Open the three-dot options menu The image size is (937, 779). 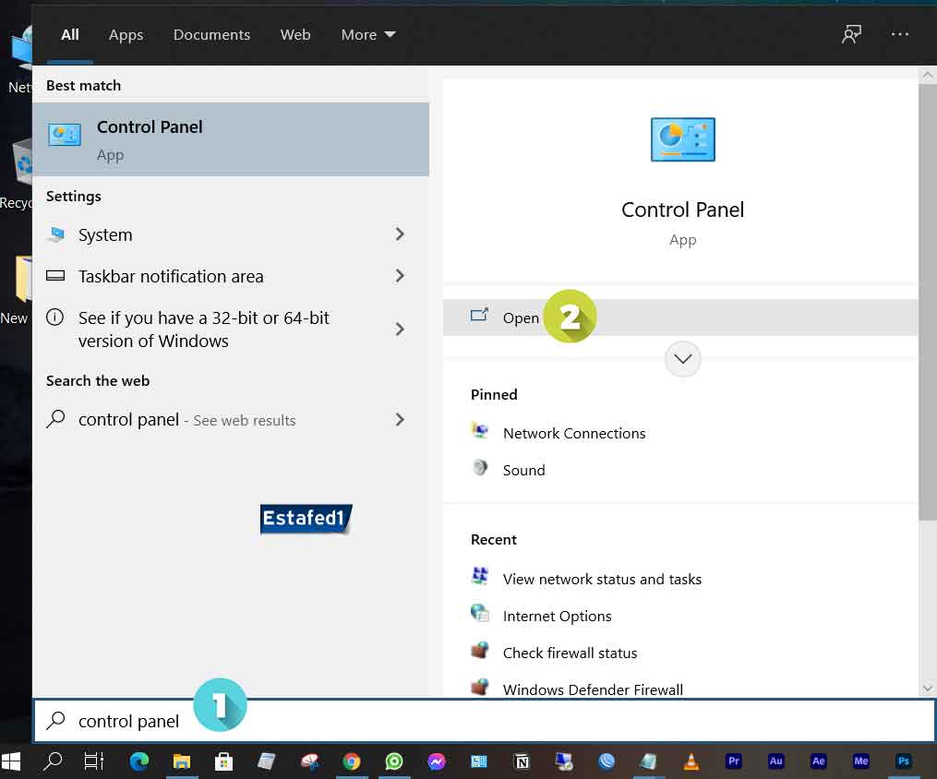click(x=900, y=35)
